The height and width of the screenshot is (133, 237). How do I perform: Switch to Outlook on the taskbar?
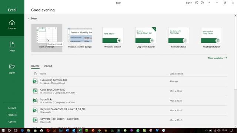(74, 130)
